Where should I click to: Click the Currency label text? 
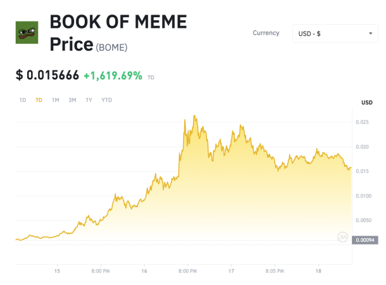266,33
